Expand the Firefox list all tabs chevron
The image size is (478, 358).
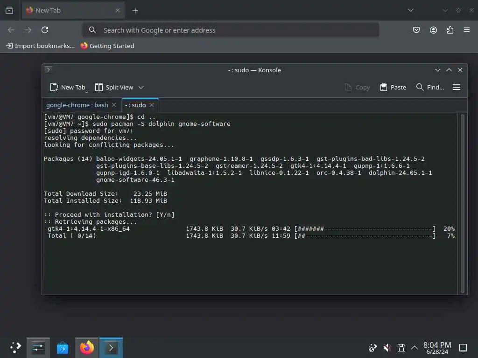click(x=411, y=10)
